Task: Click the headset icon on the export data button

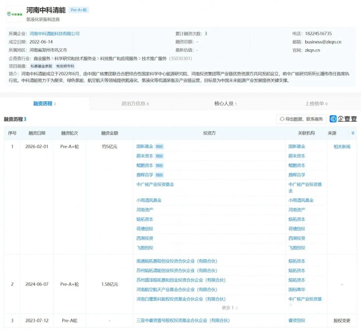Action: coord(282,119)
